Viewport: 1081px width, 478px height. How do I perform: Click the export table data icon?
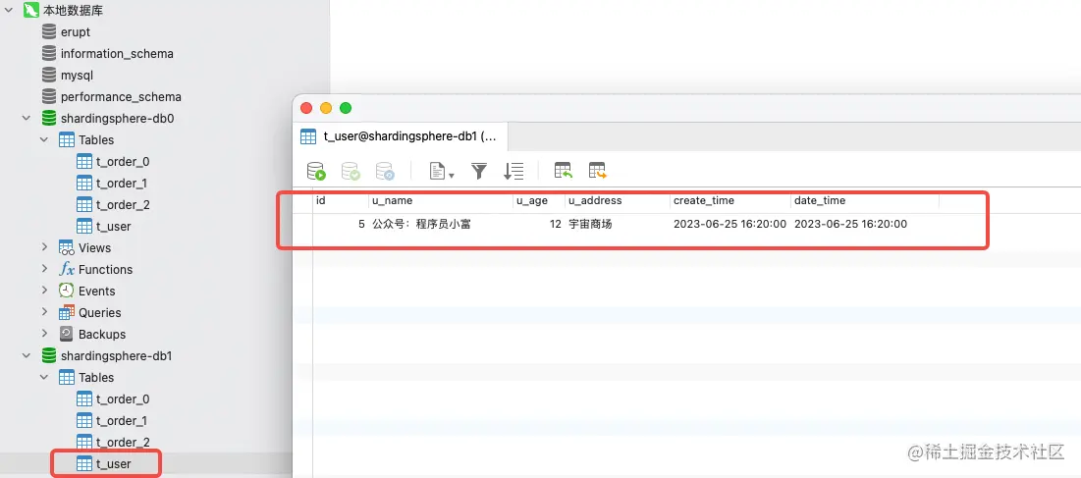click(597, 171)
